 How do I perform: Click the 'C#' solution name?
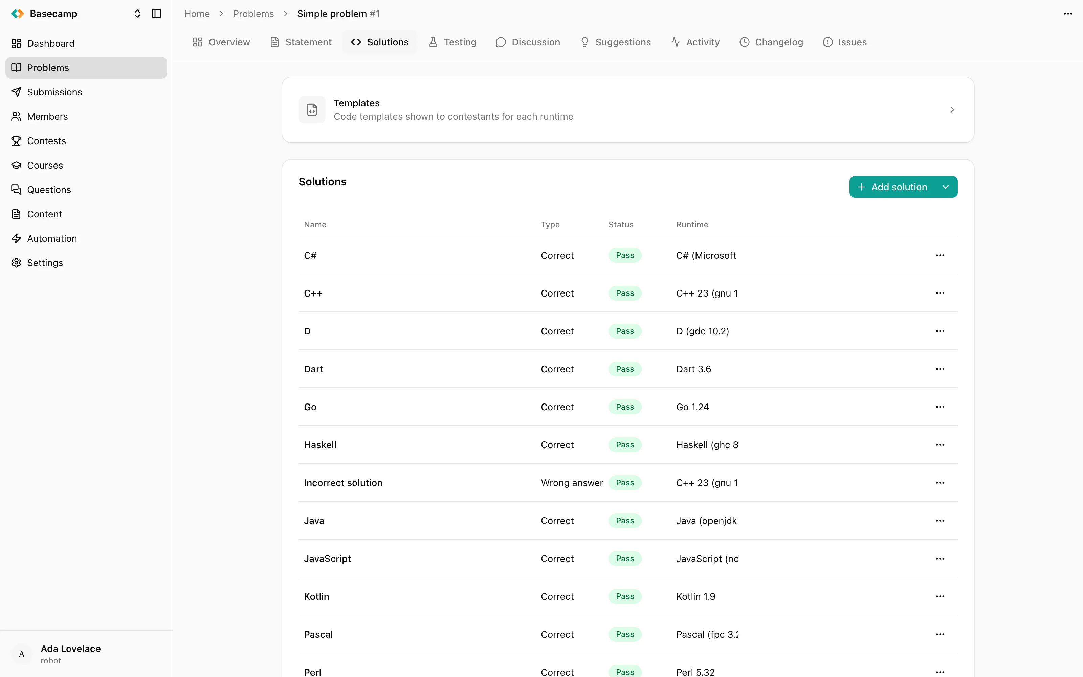[310, 255]
